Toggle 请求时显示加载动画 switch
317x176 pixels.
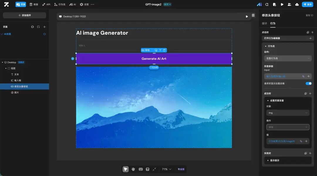click(308, 83)
